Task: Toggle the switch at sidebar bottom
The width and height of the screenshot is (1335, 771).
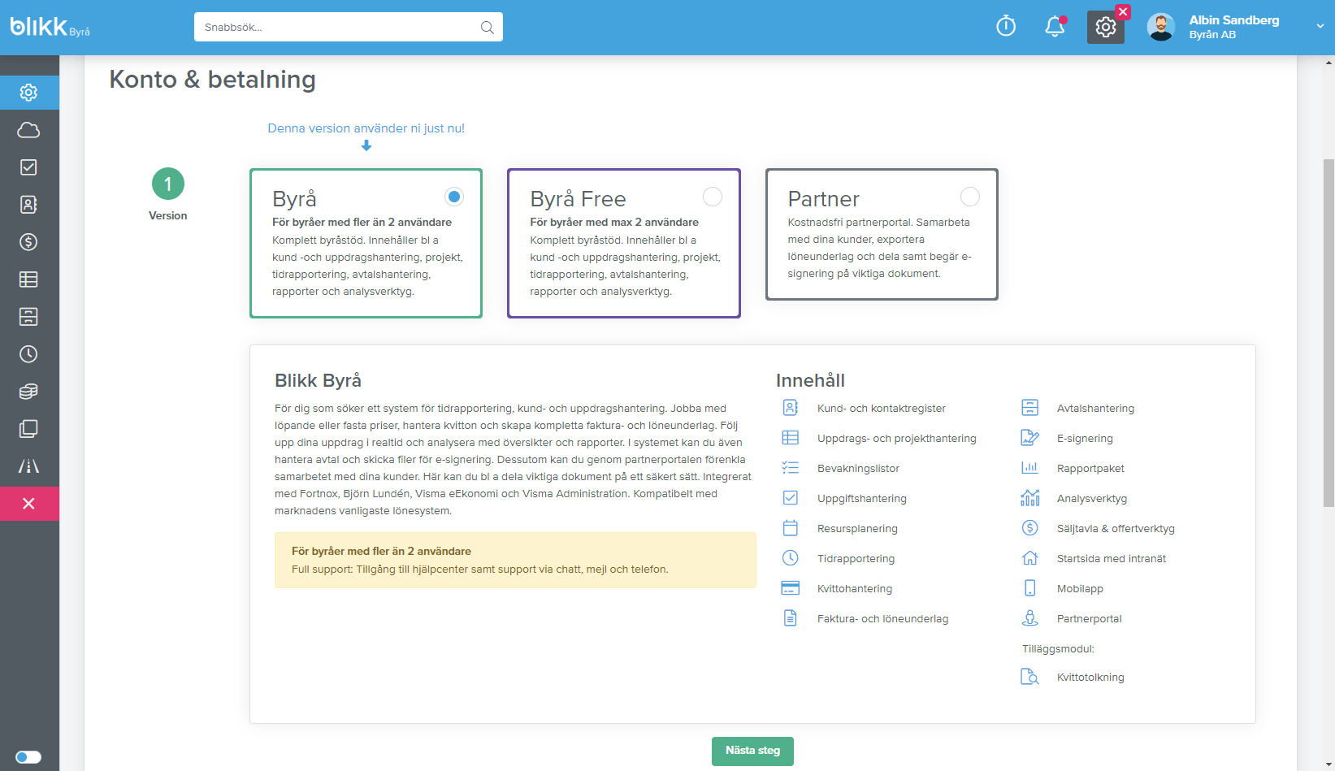Action: coord(28,757)
